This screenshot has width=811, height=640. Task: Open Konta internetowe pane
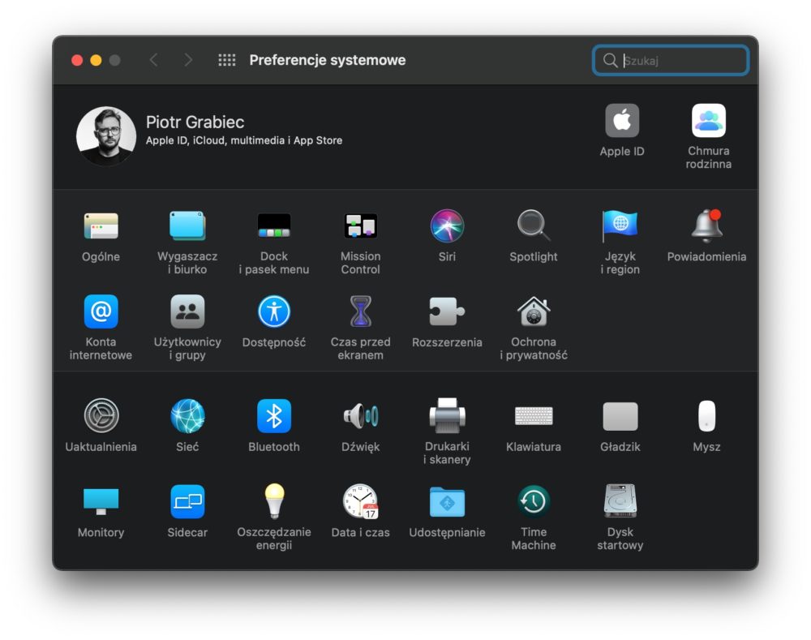coord(101,311)
